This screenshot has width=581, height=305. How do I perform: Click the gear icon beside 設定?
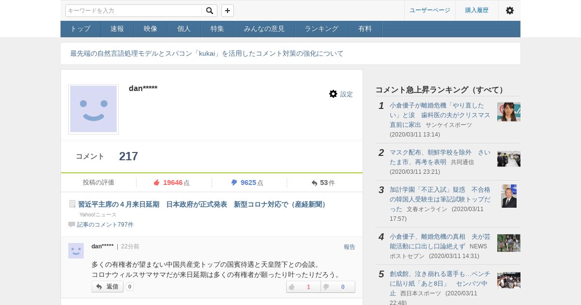(333, 94)
